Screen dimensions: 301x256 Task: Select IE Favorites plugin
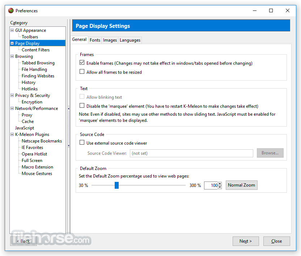click(x=32, y=148)
